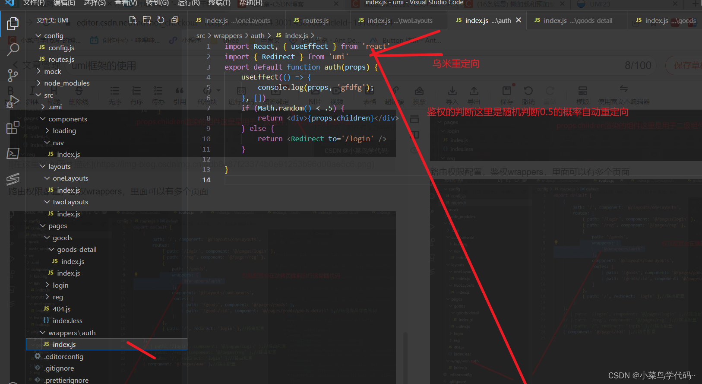Screen dimensions: 702x384
Task: Open the .editorconfig file
Action: [x=63, y=356]
